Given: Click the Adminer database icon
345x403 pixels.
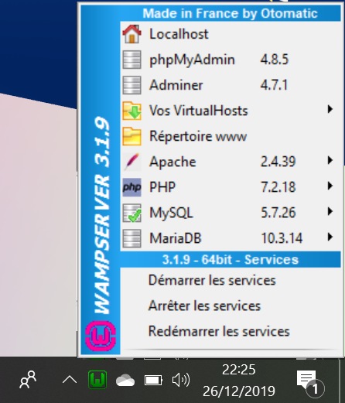Looking at the screenshot, I should pos(132,85).
